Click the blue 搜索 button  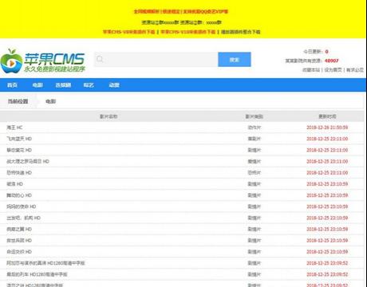[235, 60]
